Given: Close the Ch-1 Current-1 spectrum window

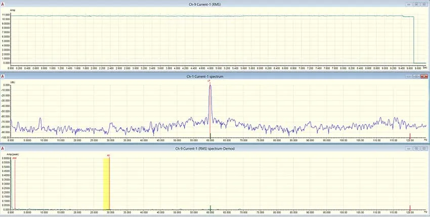Looking at the screenshot, I should click(x=424, y=76).
